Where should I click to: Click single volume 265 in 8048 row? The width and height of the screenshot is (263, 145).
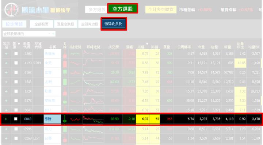coord(169,119)
